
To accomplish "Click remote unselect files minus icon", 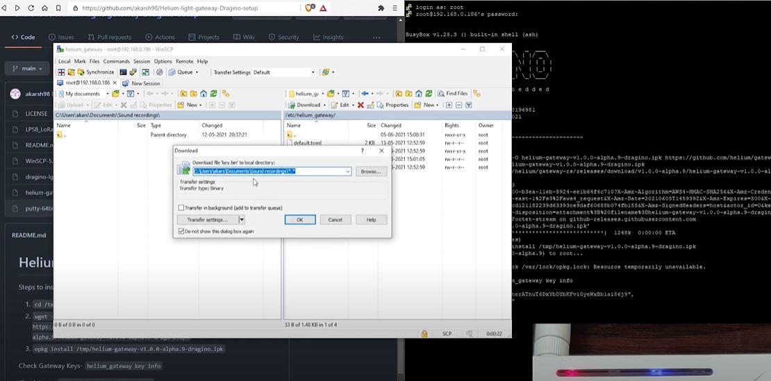I will (x=458, y=105).
